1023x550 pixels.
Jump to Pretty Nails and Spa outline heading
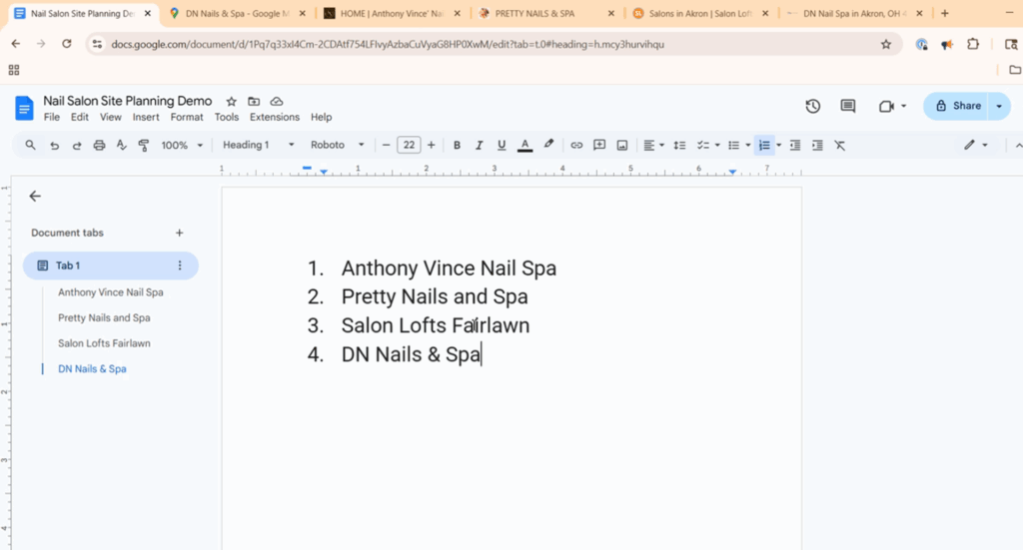click(104, 318)
